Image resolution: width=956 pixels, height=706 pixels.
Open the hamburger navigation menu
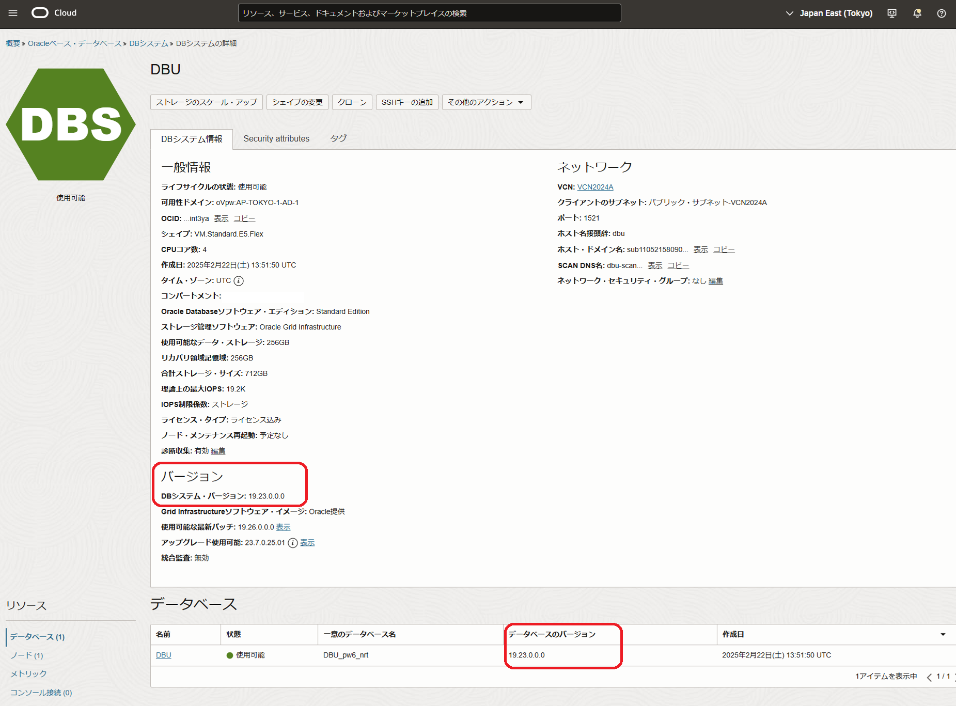13,13
